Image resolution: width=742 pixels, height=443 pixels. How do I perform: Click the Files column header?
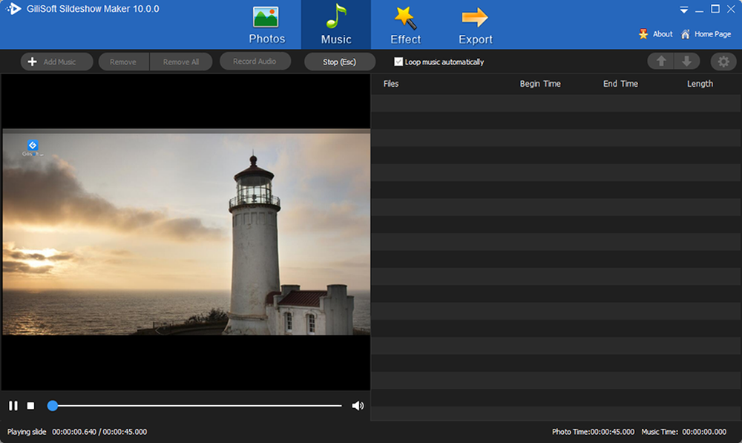coord(391,83)
